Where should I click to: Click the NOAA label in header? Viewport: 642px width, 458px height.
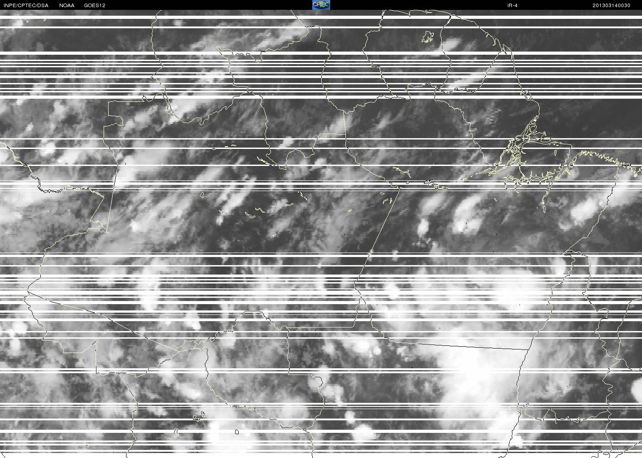click(x=67, y=5)
